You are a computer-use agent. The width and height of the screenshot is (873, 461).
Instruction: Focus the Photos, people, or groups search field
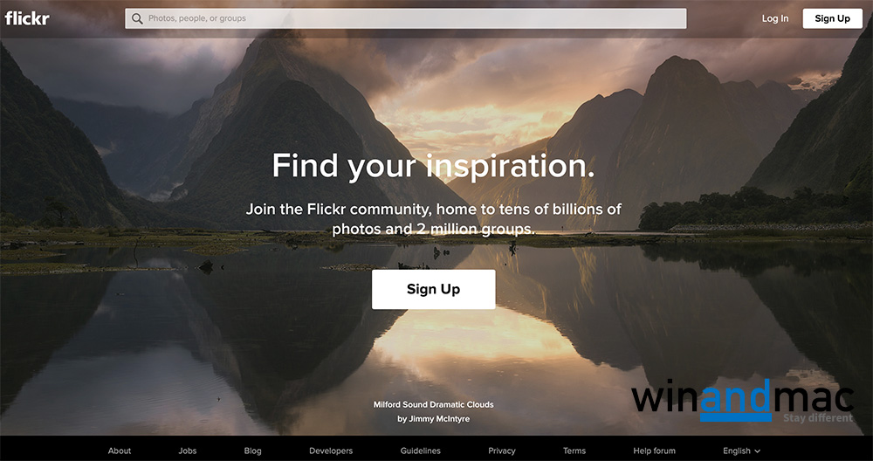405,18
